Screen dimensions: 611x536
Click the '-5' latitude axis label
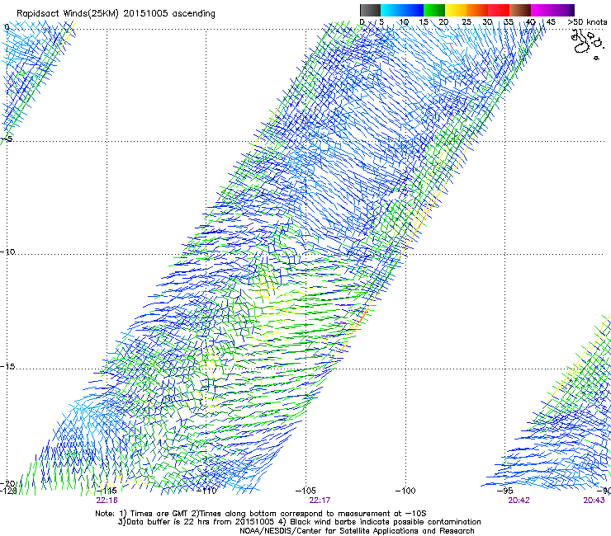[7, 139]
